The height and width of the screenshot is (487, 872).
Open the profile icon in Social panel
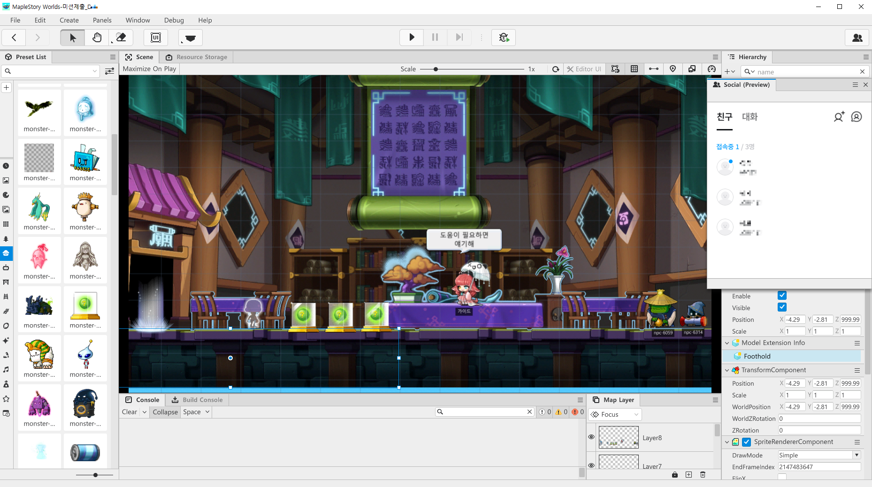click(857, 117)
